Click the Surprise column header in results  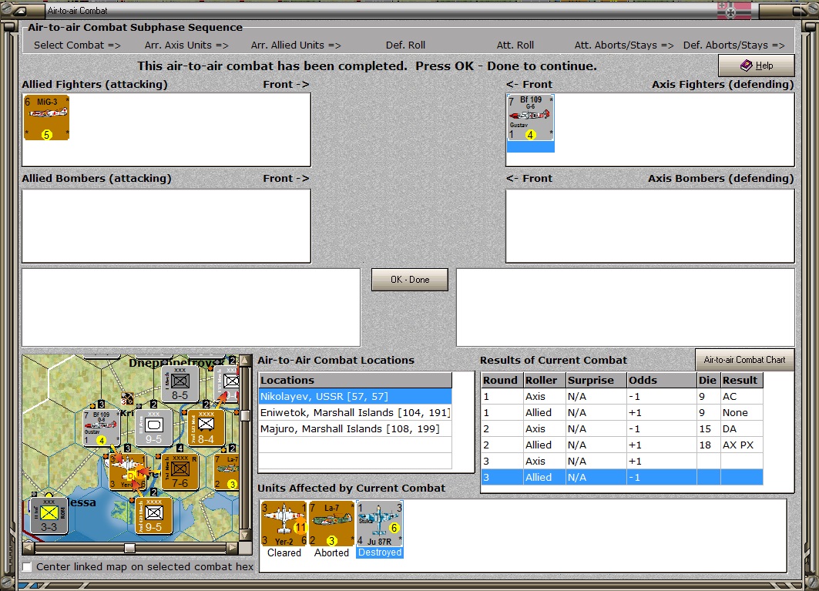click(596, 380)
